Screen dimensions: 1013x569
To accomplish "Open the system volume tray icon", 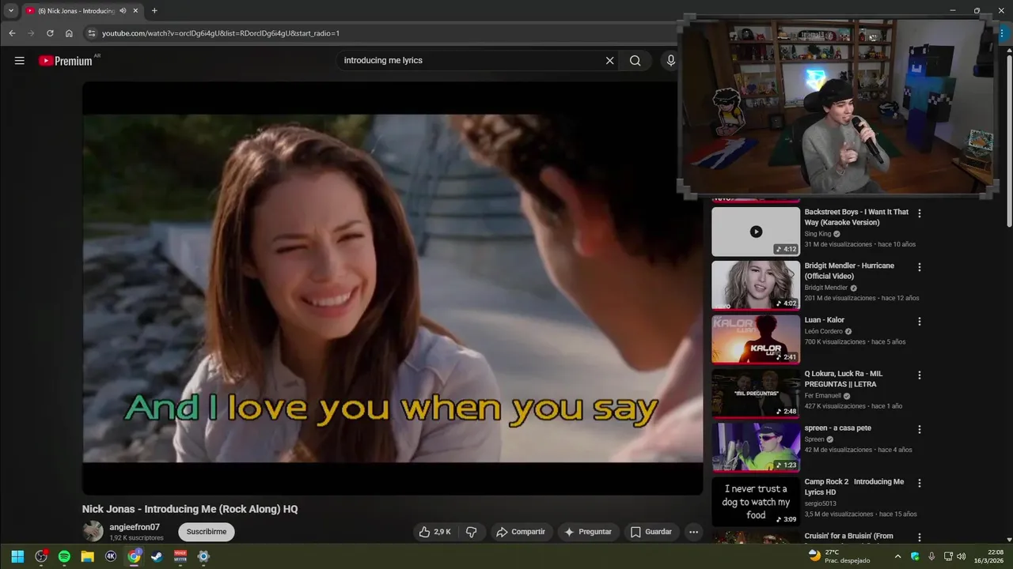I will [x=961, y=556].
